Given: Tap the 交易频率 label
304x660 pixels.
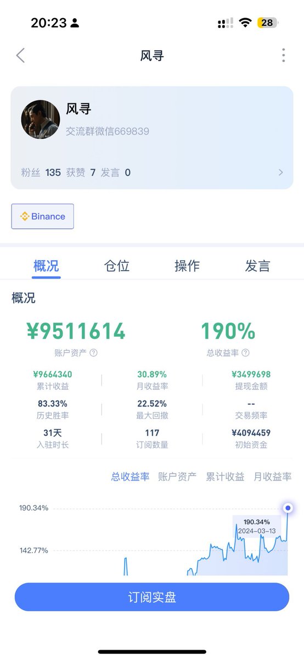Looking at the screenshot, I should click(x=251, y=415).
